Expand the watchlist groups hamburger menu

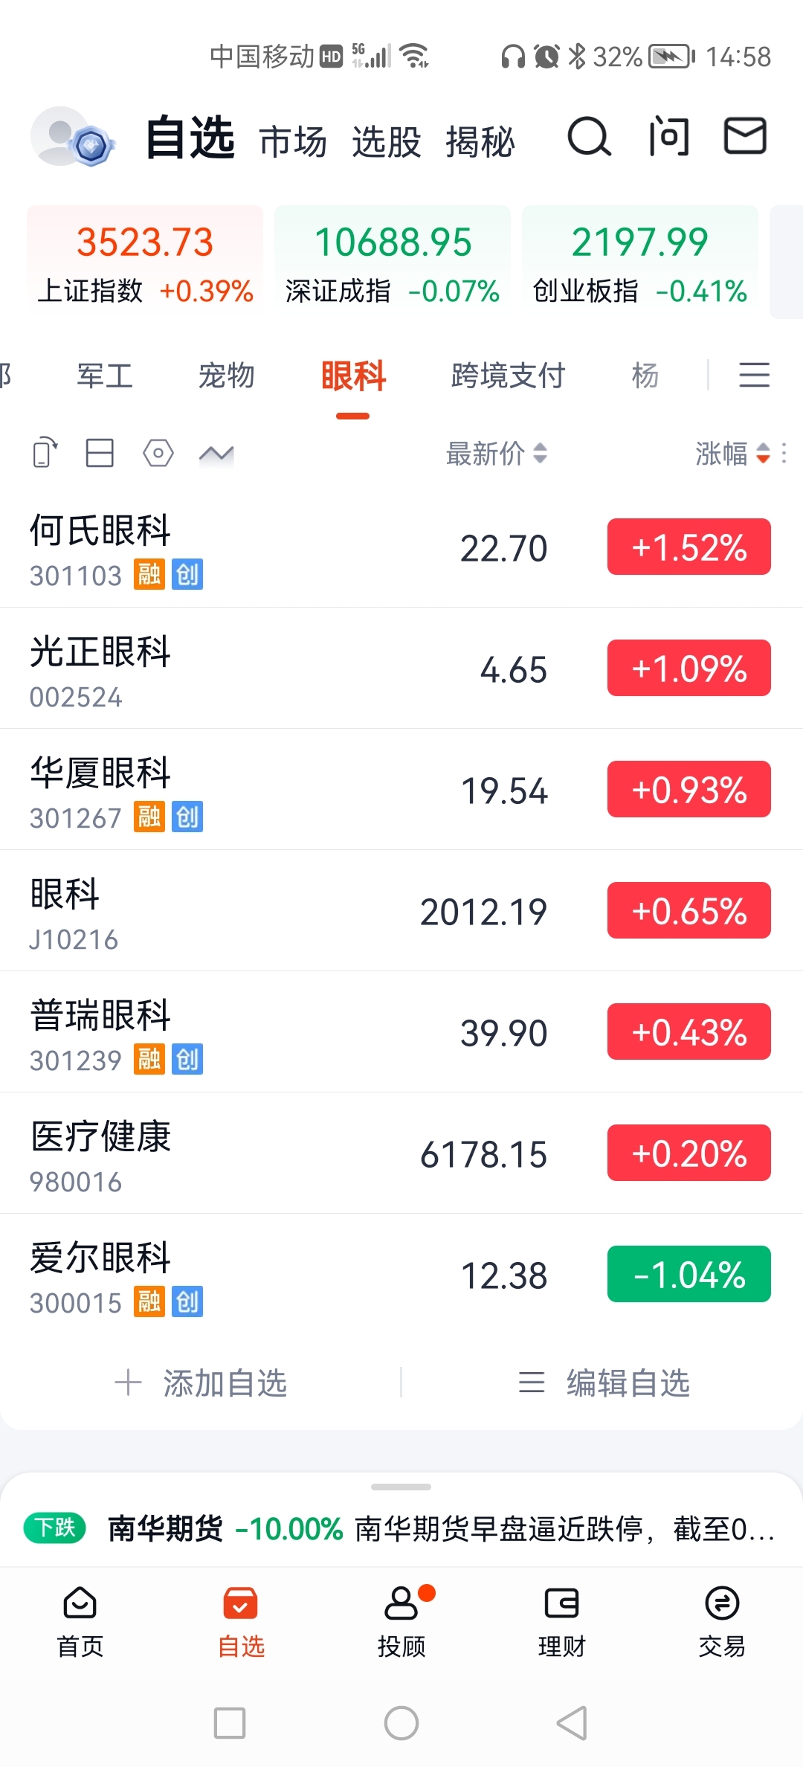tap(754, 375)
